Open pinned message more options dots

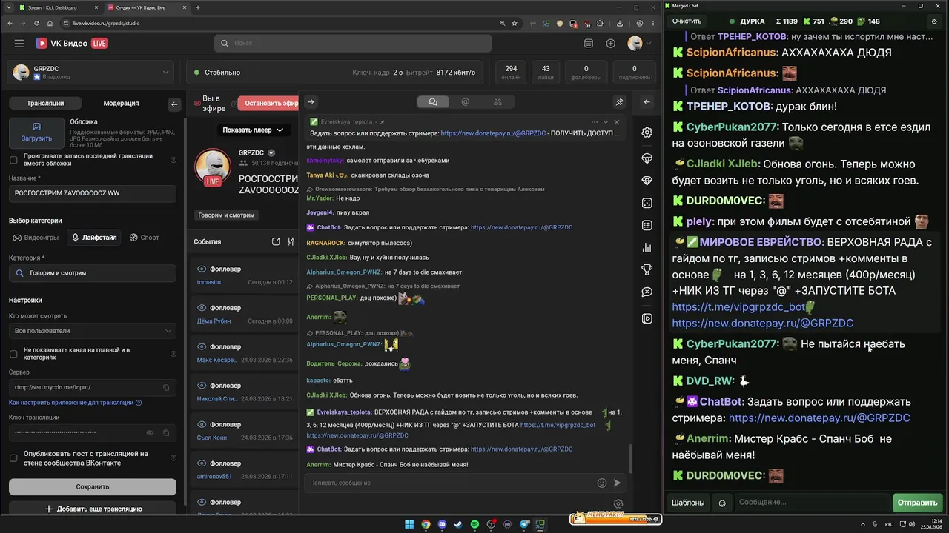[x=594, y=122]
